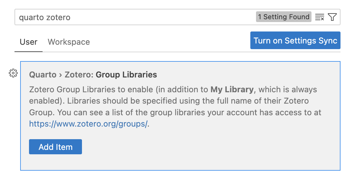The height and width of the screenshot is (182, 355).
Task: Click the 'Quarto › Zotero:' category prefix
Action: (x=61, y=75)
